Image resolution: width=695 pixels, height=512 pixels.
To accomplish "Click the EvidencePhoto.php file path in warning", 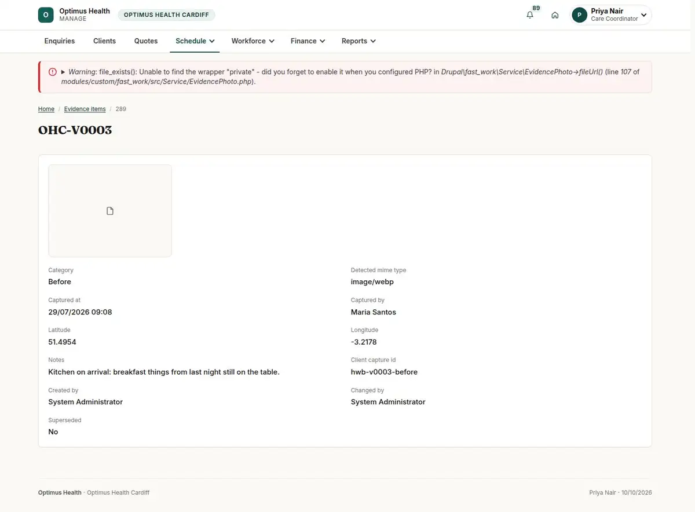I will [158, 82].
